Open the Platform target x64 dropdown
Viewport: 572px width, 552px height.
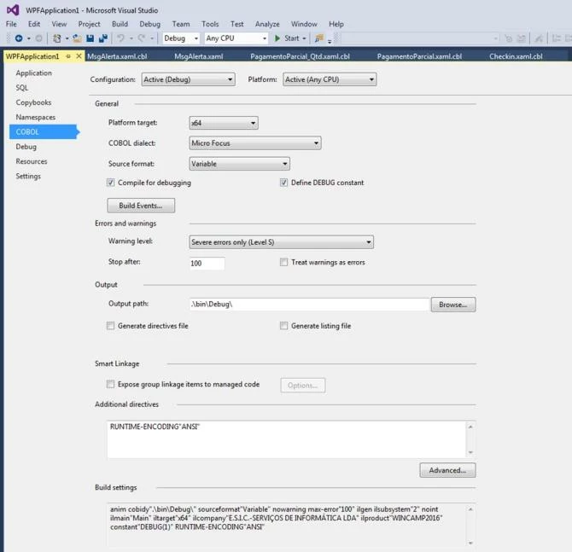(224, 123)
